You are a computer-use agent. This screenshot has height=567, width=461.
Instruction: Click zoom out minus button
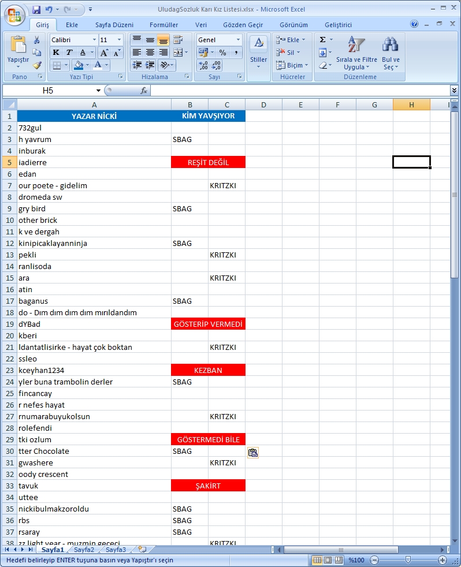click(374, 560)
